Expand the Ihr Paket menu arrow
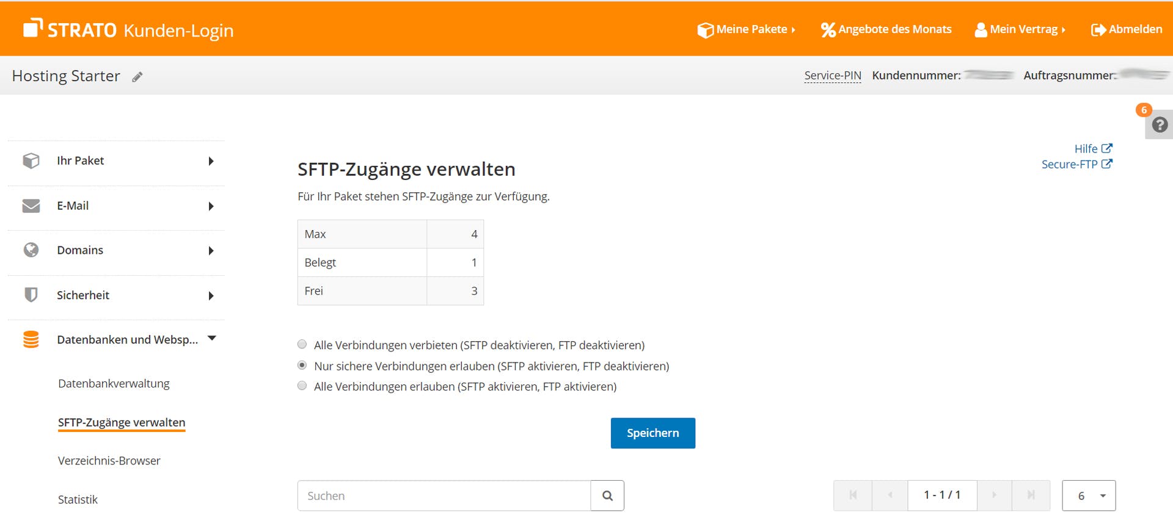 point(211,161)
